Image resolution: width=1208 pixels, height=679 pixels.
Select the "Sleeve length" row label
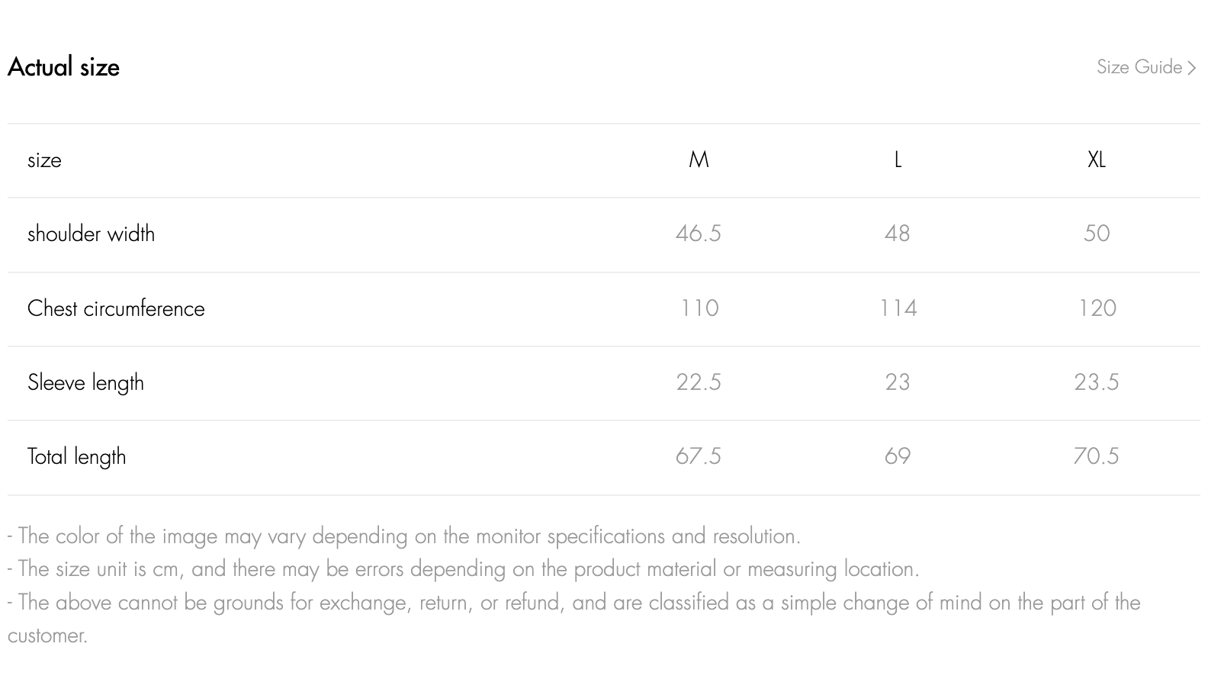coord(85,382)
